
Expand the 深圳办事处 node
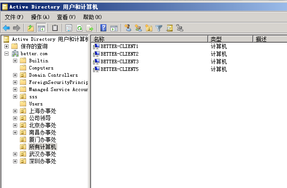coord(15,162)
